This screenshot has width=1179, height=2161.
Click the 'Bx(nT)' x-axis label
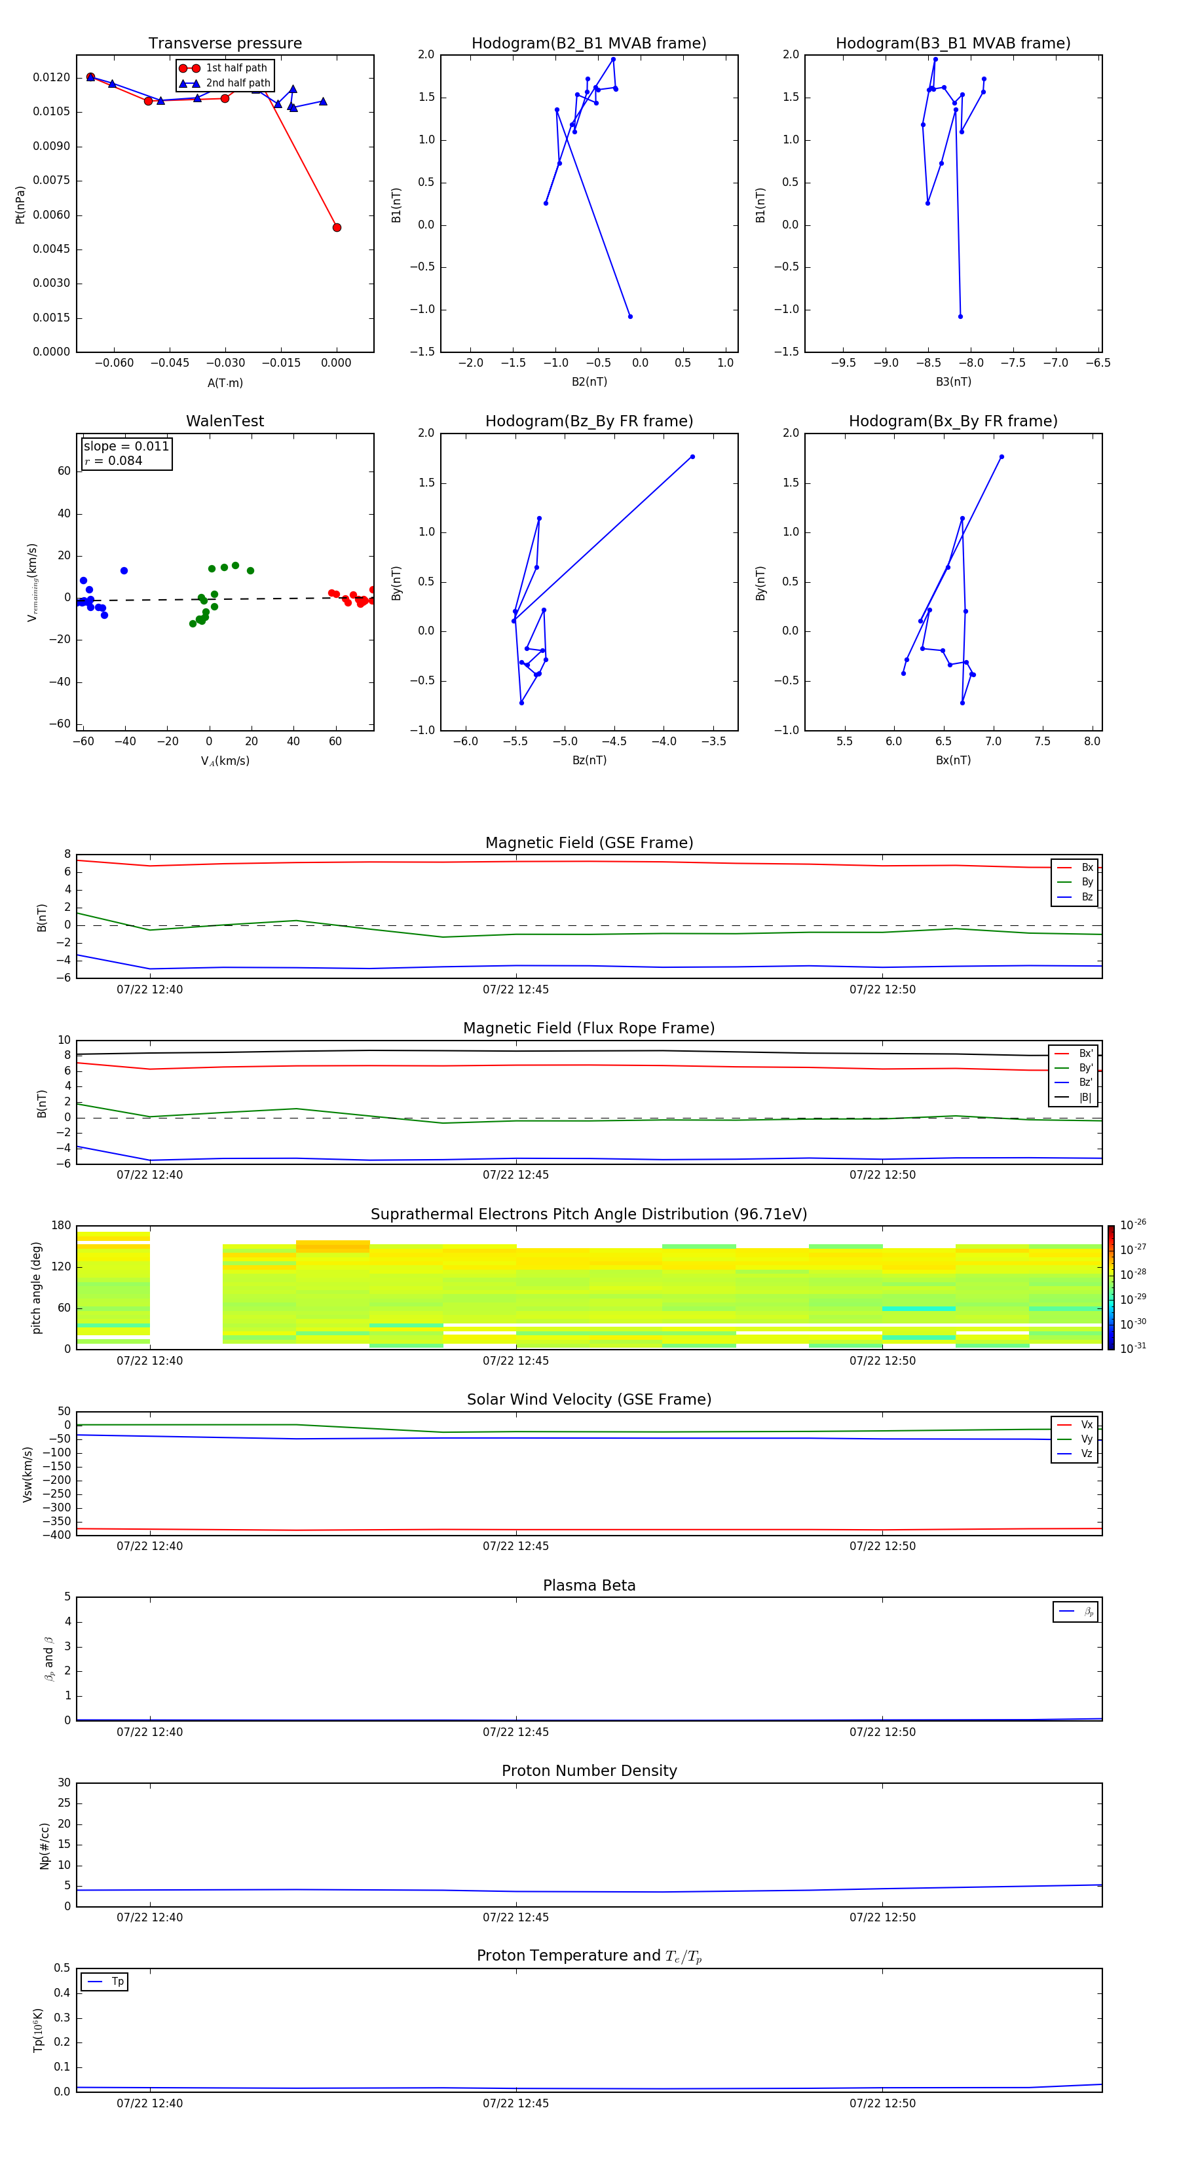(x=953, y=760)
